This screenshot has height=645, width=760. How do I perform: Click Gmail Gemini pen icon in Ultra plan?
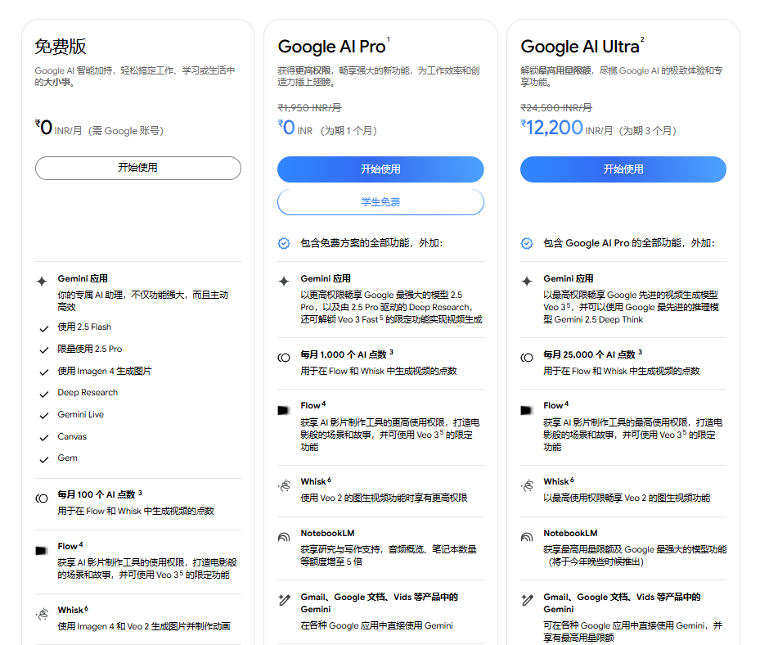[x=527, y=600]
